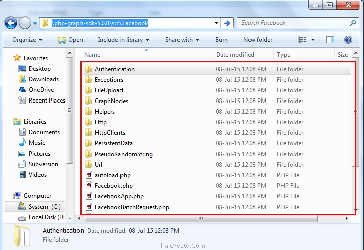Select the PseudoRandomString folder icon
Image resolution: width=364 pixels, height=250 pixels.
point(88,154)
